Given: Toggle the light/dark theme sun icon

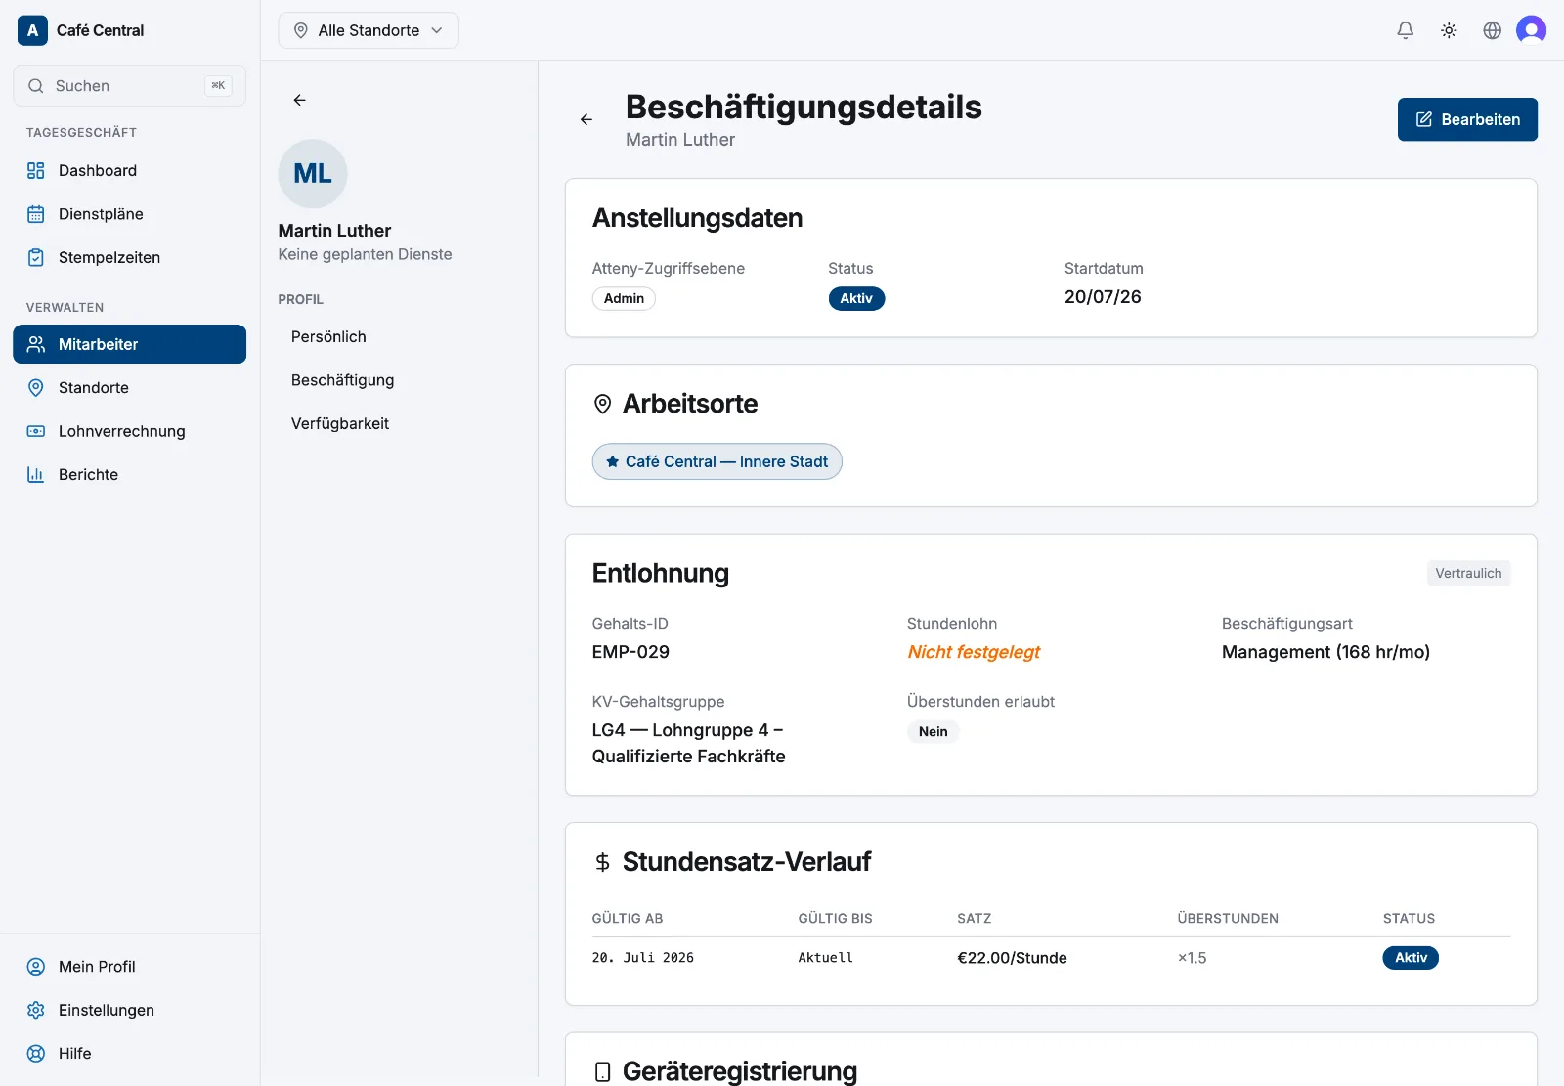Looking at the screenshot, I should (x=1449, y=30).
